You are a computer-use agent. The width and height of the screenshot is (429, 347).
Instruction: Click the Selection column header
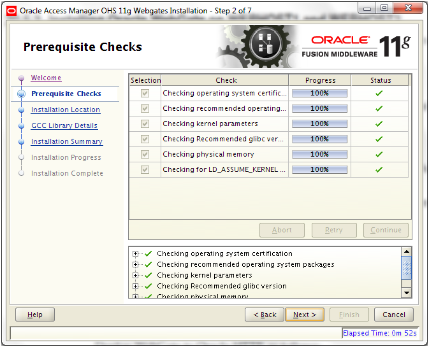tap(145, 80)
